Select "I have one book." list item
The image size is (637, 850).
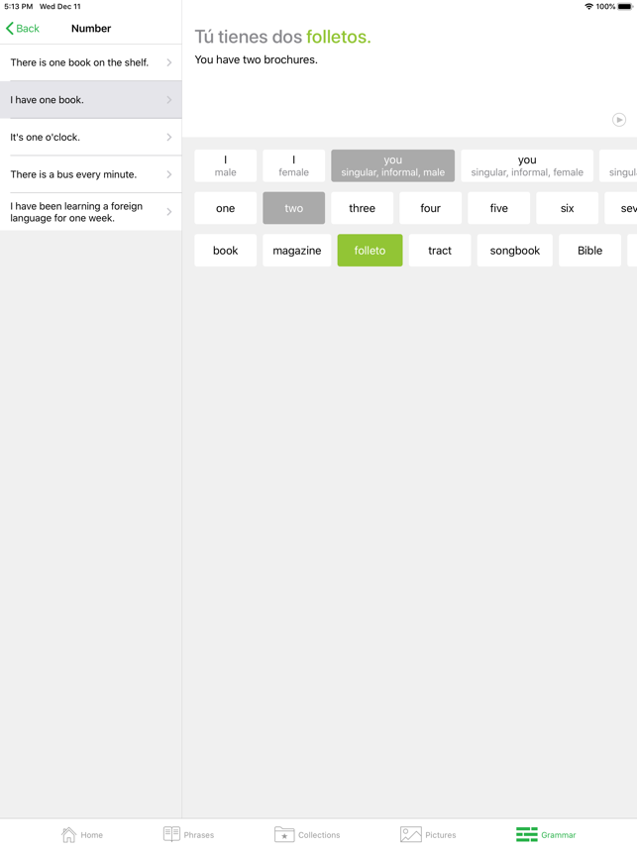coord(90,100)
